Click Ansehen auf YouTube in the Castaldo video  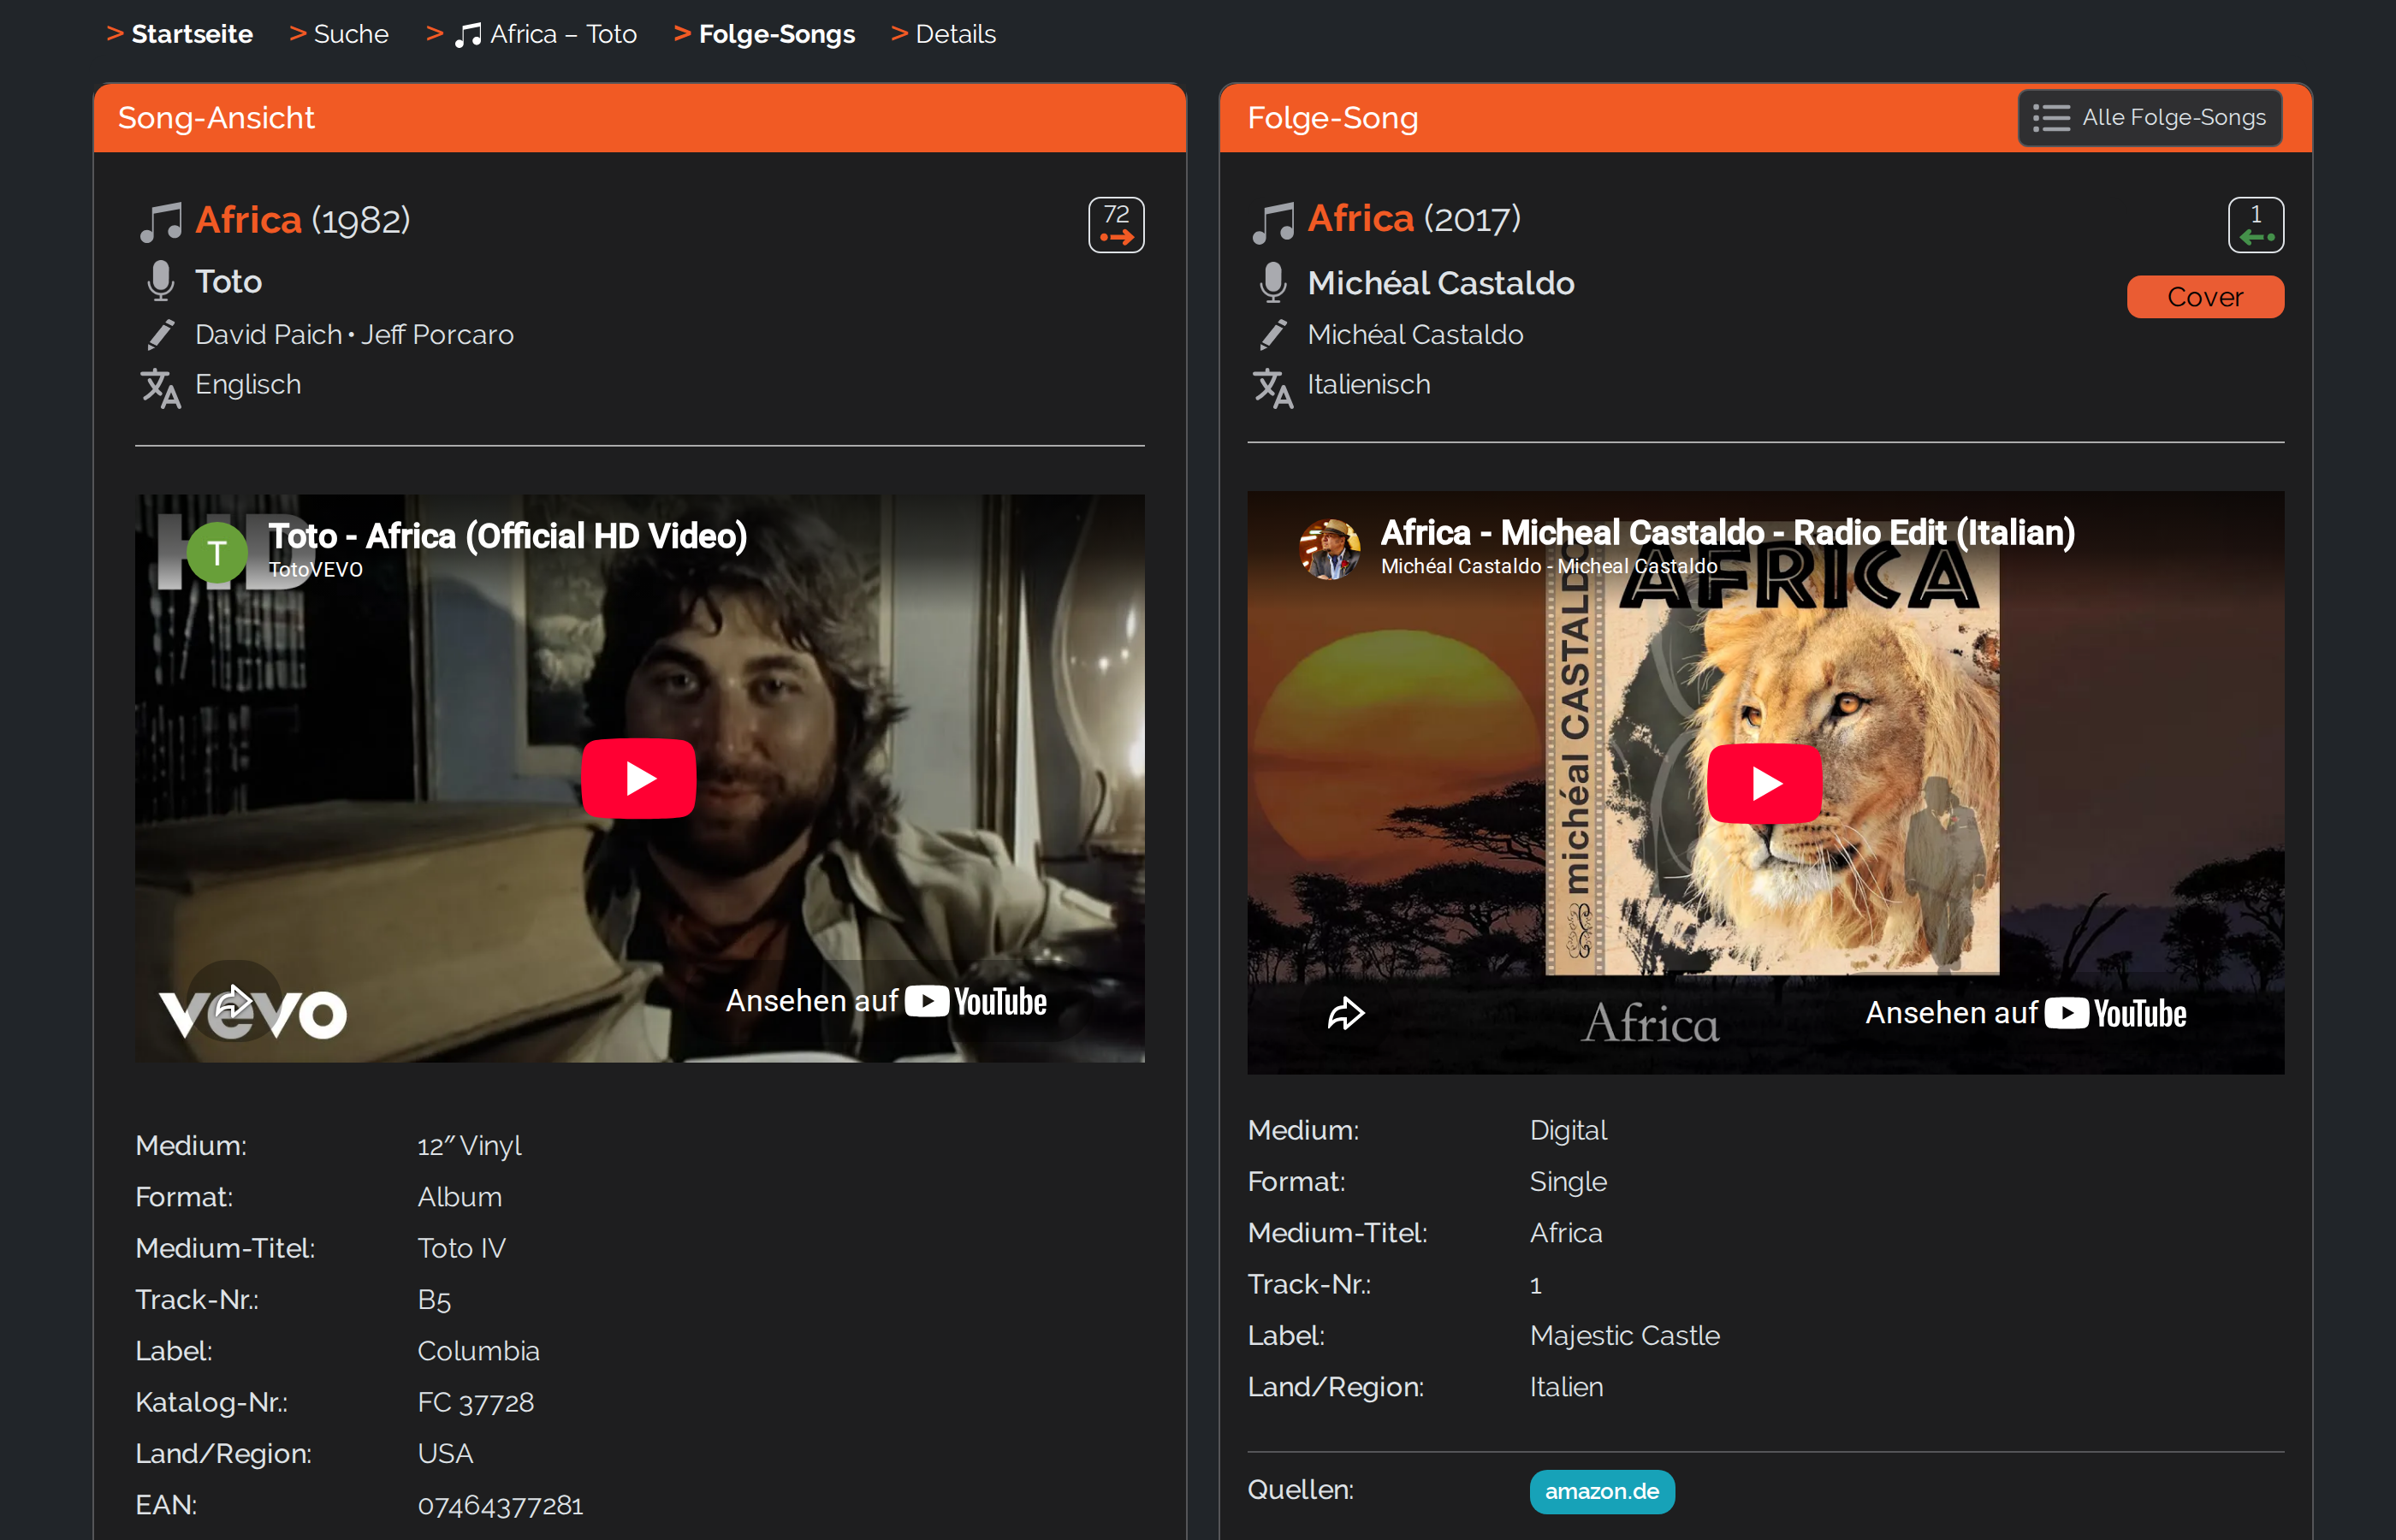tap(2026, 1013)
